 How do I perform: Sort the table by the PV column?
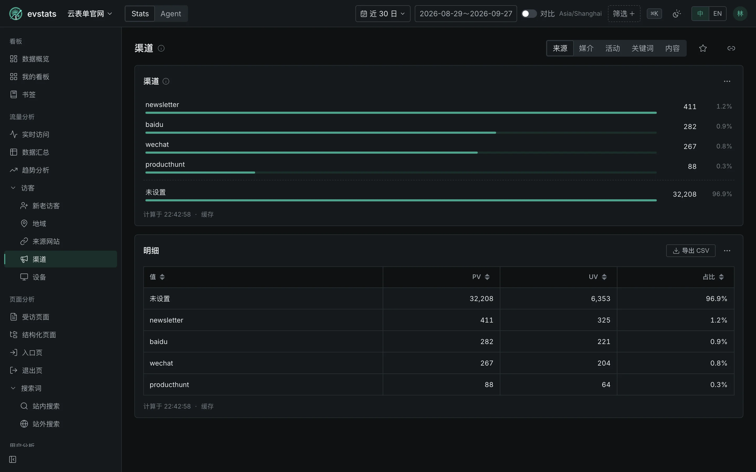(481, 277)
